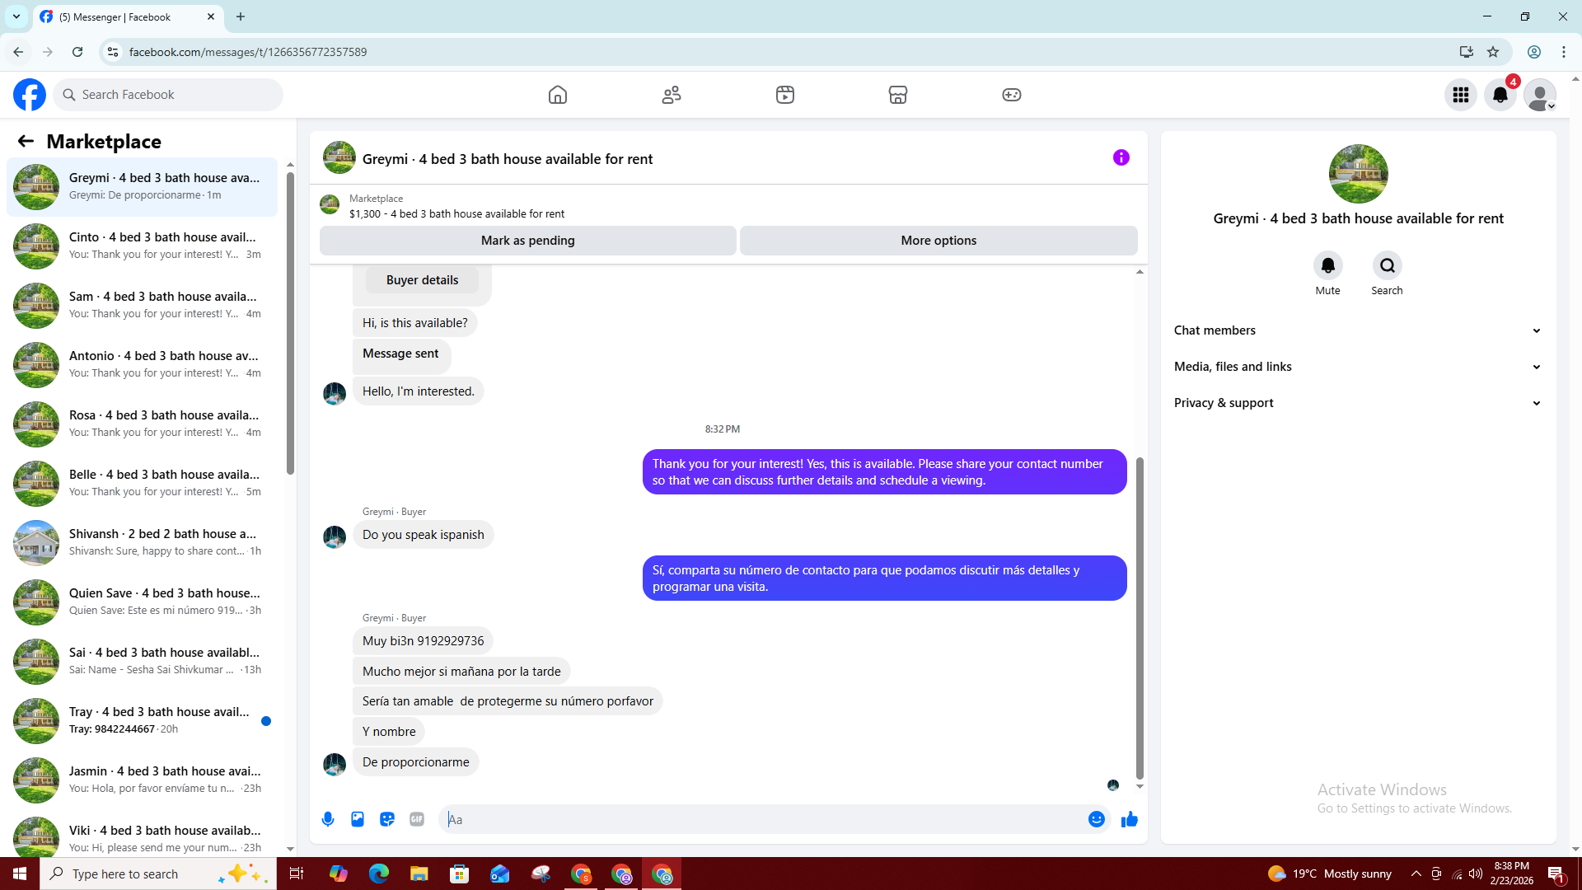Send a thumbs-up like

click(x=1130, y=819)
